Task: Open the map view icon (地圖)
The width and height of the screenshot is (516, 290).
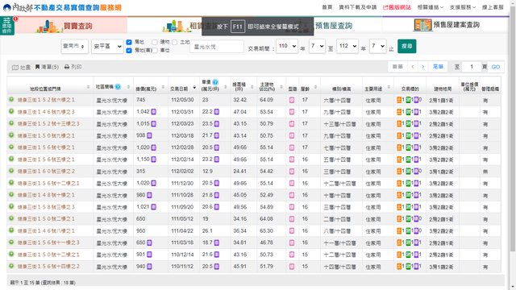Action: (x=15, y=68)
